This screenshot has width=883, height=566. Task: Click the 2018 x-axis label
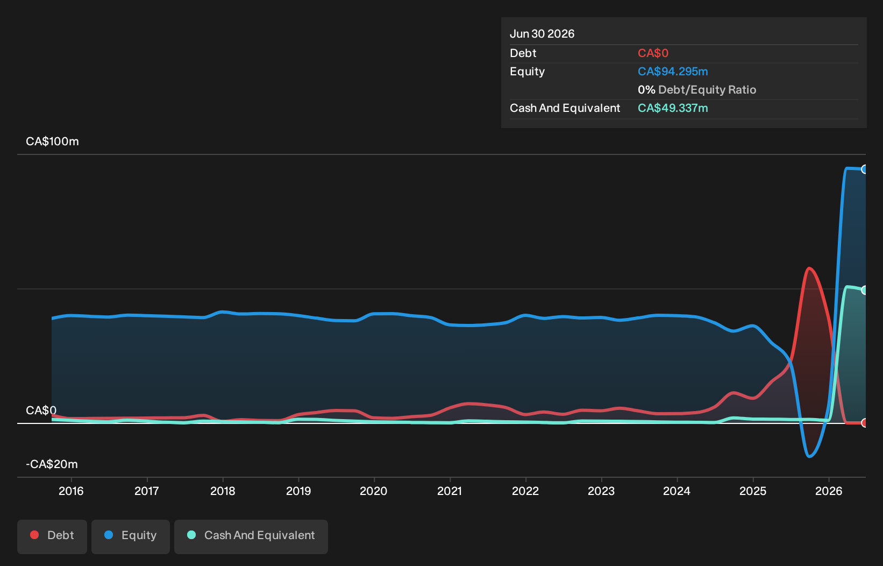[x=223, y=491]
